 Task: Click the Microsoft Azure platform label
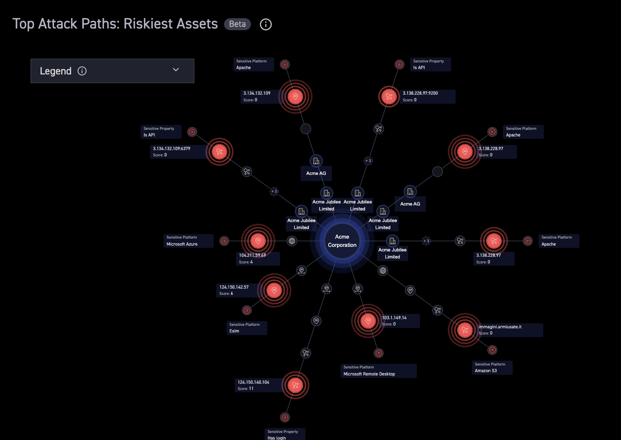[189, 241]
